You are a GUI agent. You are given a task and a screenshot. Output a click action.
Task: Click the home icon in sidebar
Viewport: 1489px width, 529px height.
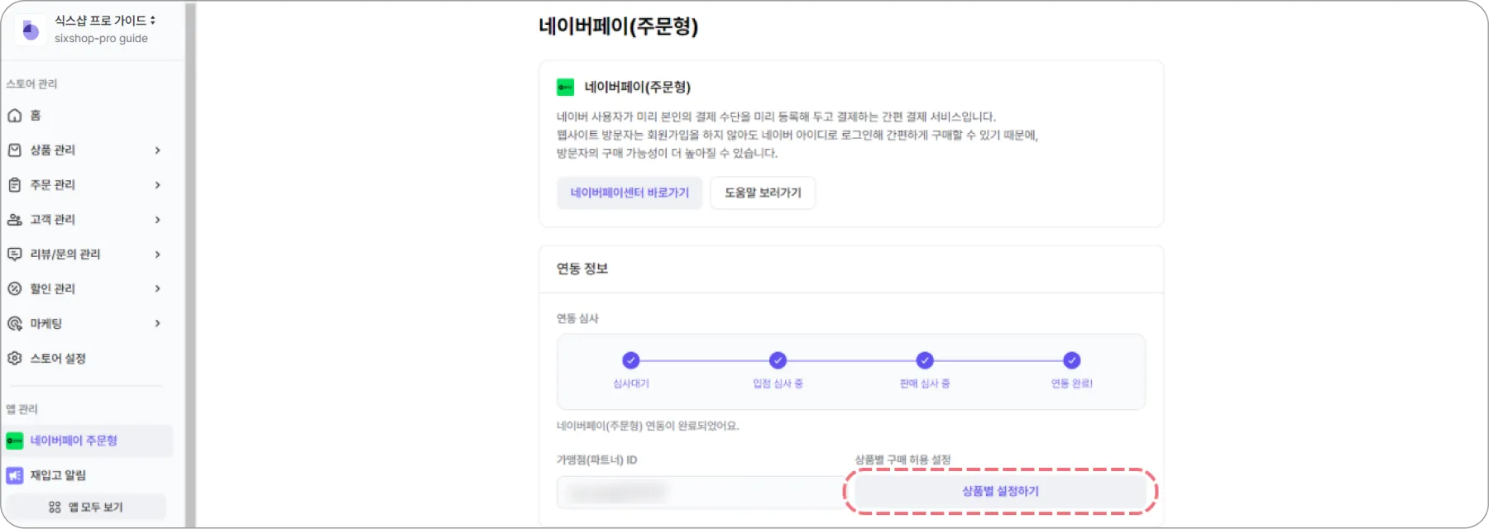14,116
